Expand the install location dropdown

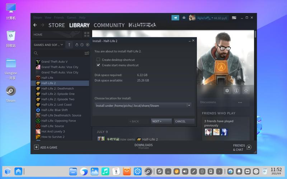[189, 105]
